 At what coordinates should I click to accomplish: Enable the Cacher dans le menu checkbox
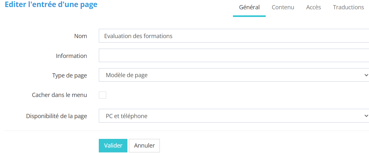tap(102, 95)
